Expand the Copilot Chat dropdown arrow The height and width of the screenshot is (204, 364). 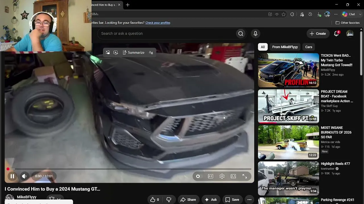click(360, 14)
